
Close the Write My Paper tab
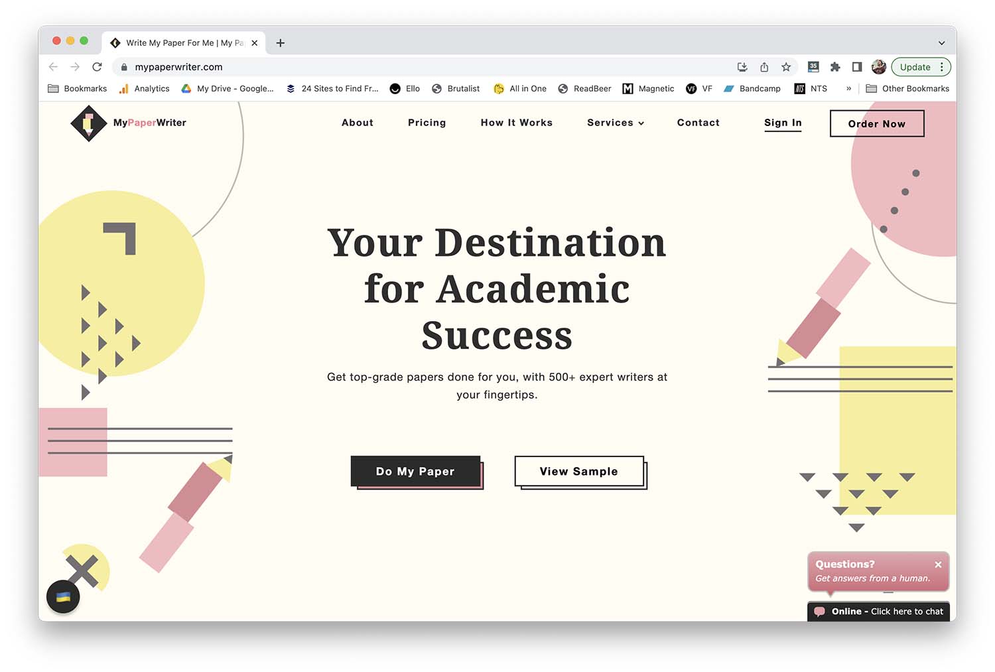coord(254,43)
